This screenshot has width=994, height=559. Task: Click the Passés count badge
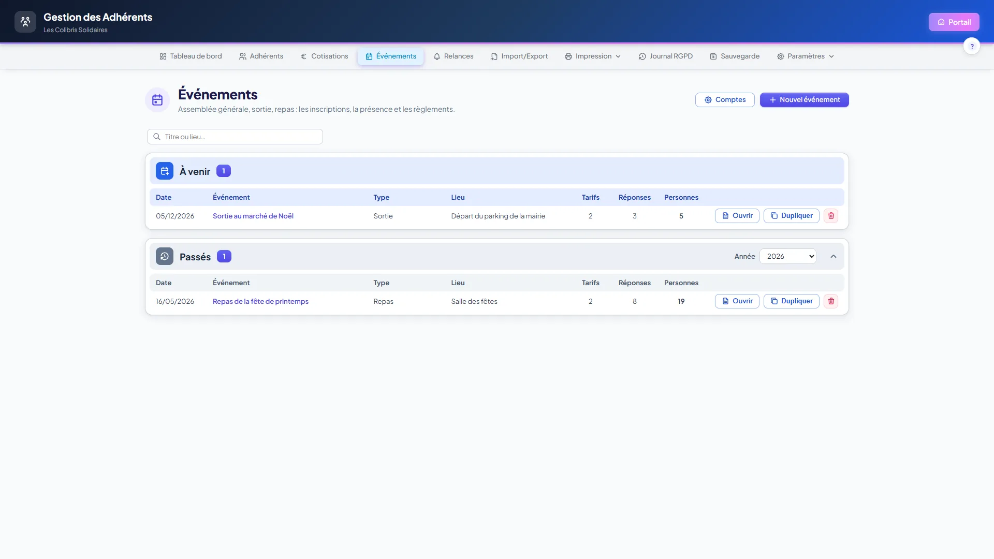[x=224, y=256]
